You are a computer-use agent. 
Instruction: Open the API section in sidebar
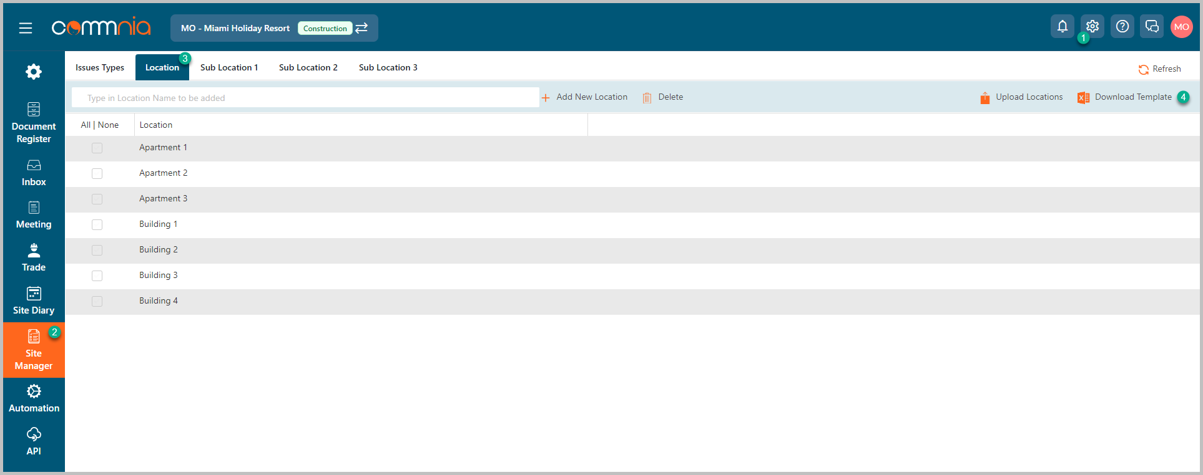click(34, 441)
